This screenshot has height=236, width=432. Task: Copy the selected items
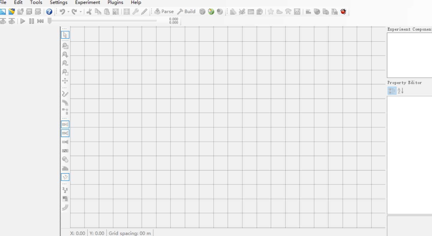pos(98,12)
